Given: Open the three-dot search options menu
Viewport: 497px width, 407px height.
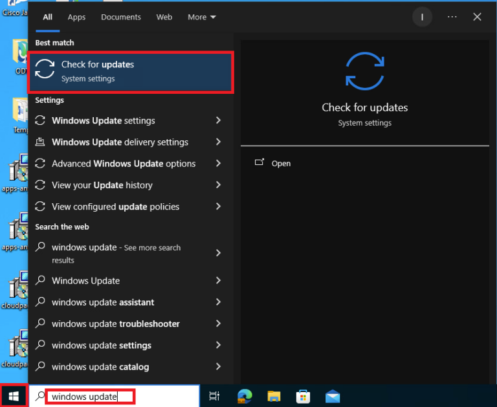Looking at the screenshot, I should 452,17.
